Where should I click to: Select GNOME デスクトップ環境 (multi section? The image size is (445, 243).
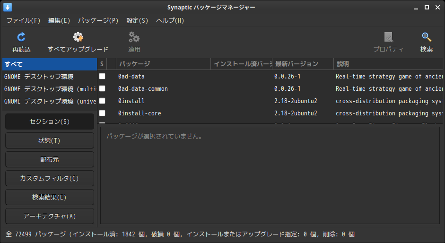pyautogui.click(x=50, y=89)
